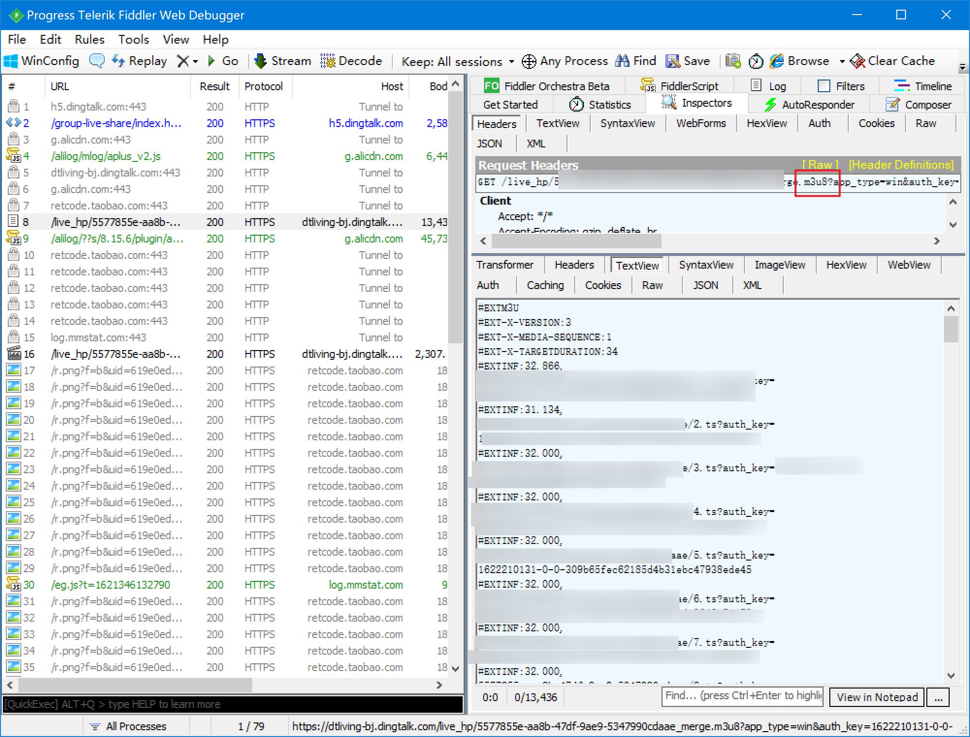Select session 9 ailog plugin script icon
The image size is (970, 737).
tap(13, 239)
